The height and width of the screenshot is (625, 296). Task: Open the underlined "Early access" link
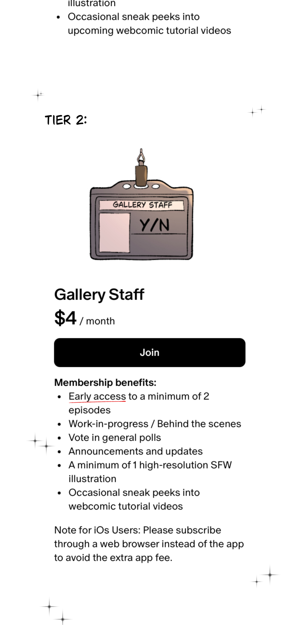point(97,396)
